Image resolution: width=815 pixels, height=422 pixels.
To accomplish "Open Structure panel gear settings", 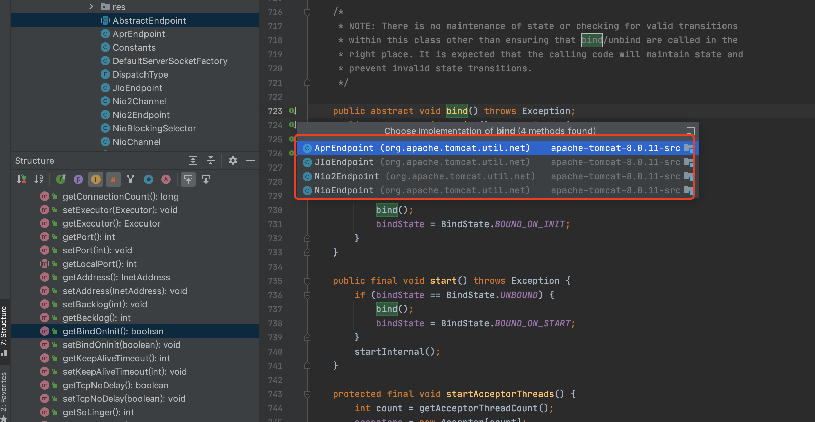I will click(x=233, y=160).
